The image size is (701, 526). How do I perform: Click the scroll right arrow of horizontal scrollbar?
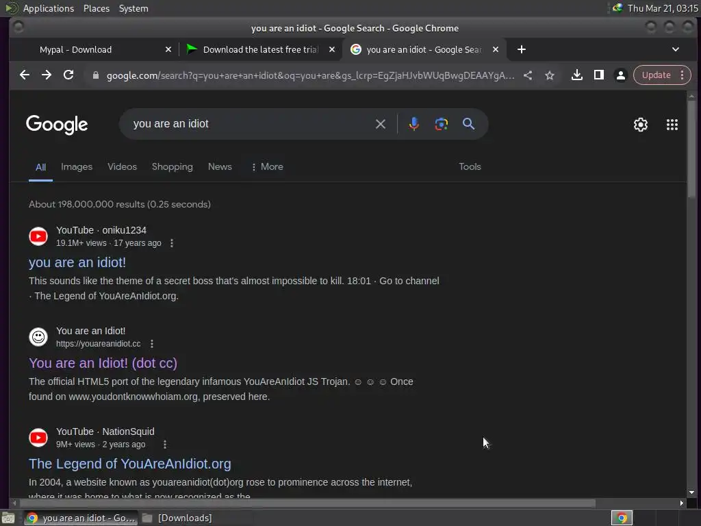(x=681, y=503)
